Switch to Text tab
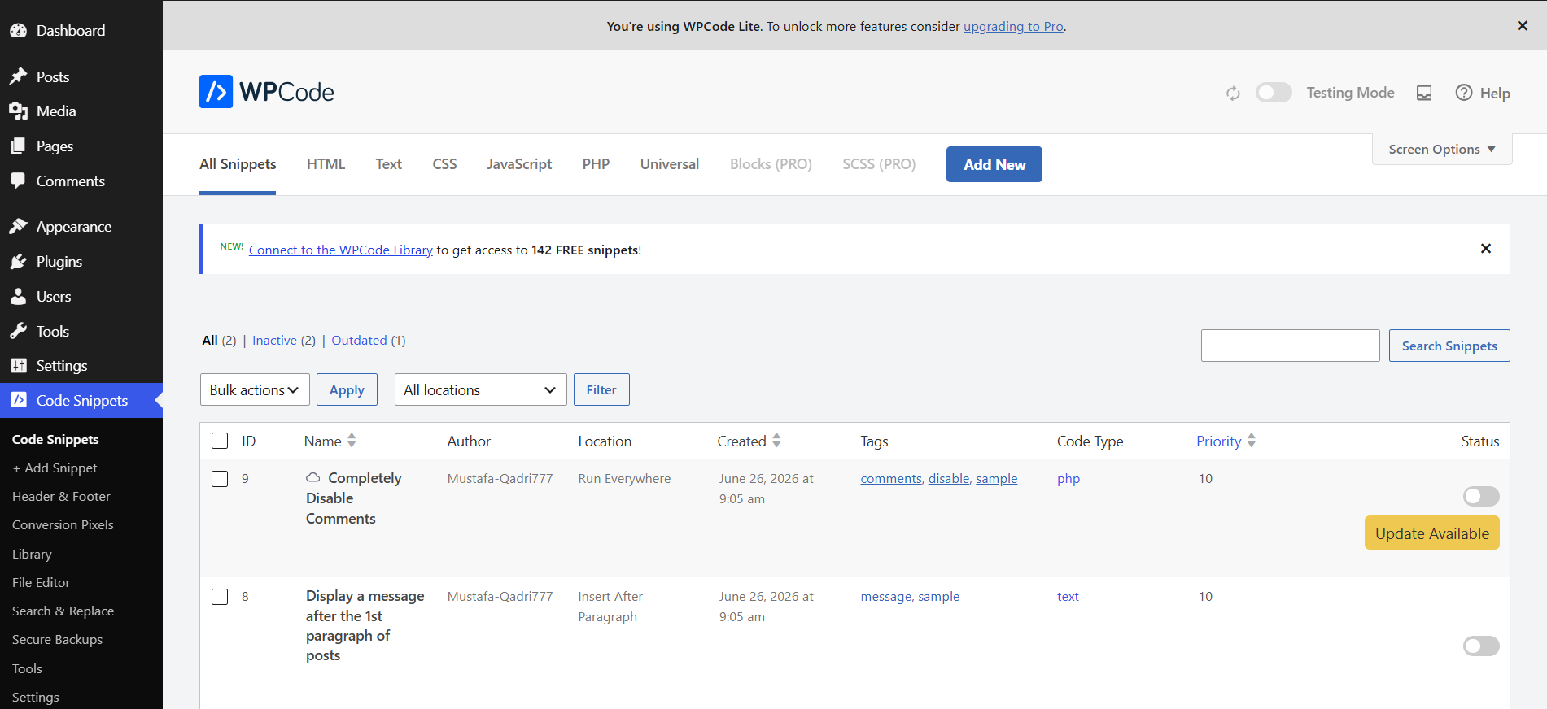Screen dimensions: 1547x709 tap(388, 164)
